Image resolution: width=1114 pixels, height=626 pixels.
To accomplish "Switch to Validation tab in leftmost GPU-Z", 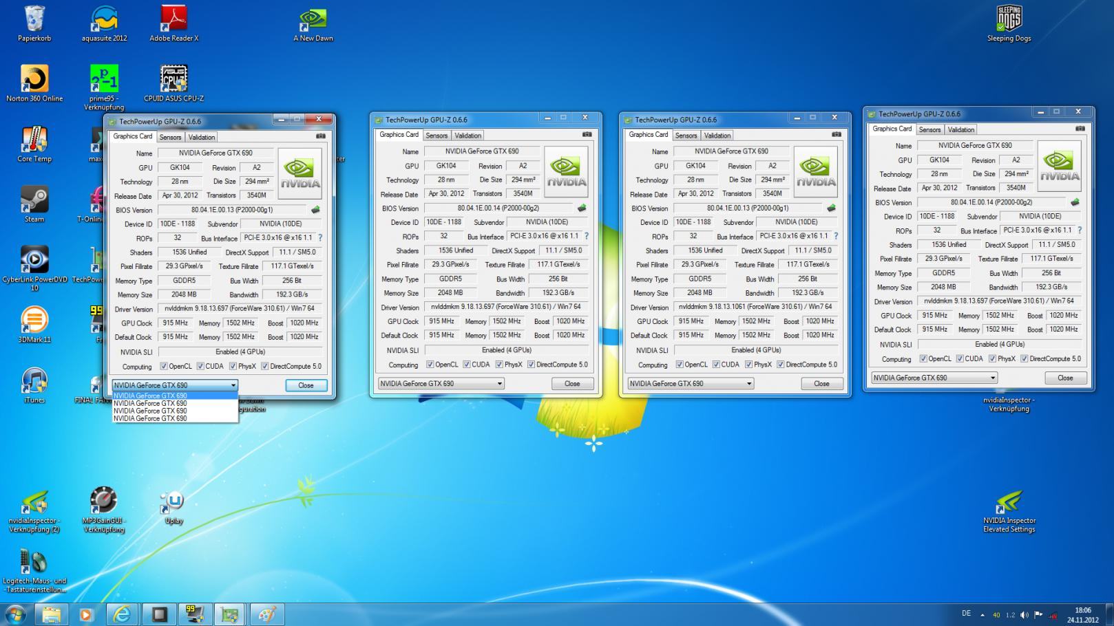I will pos(202,137).
